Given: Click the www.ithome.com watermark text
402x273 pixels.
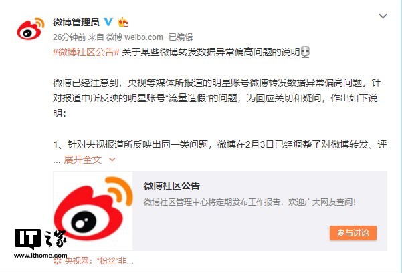Looking at the screenshot, I should 41,256.
